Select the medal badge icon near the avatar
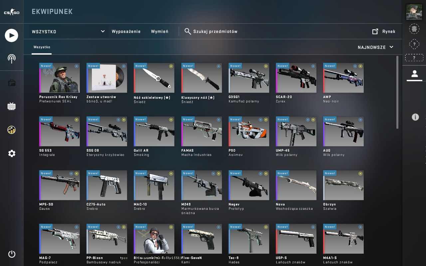Image resolution: width=426 pixels, height=266 pixels. [414, 29]
